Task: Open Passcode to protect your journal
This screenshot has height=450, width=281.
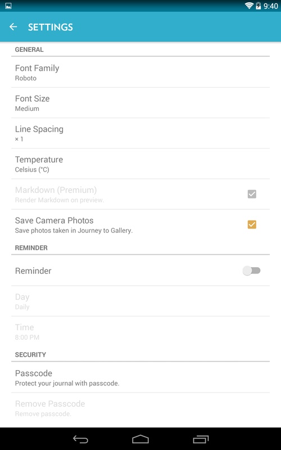Action: click(140, 377)
